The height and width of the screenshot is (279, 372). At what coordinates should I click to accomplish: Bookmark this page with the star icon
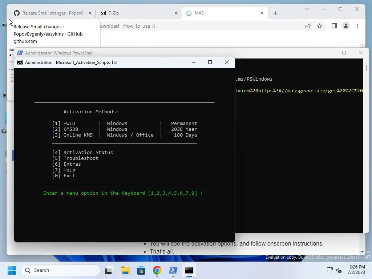pos(320,26)
